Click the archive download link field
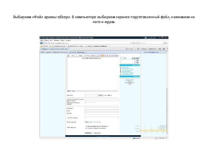The image size is (208, 156). coord(102,100)
